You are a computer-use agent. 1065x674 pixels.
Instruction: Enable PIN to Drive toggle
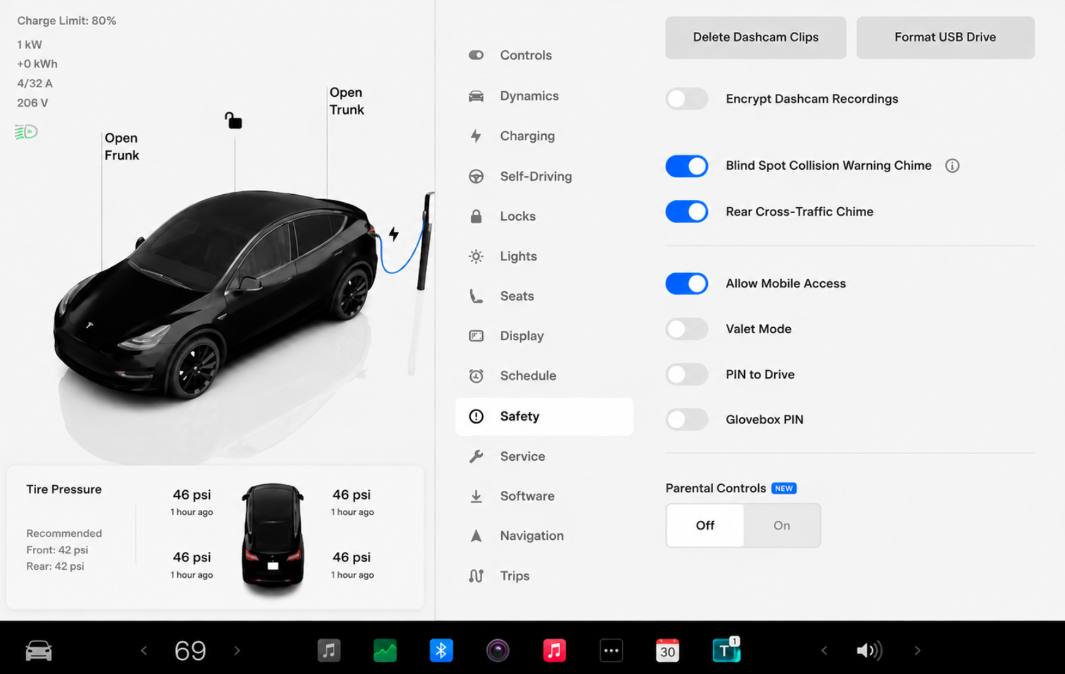tap(686, 374)
